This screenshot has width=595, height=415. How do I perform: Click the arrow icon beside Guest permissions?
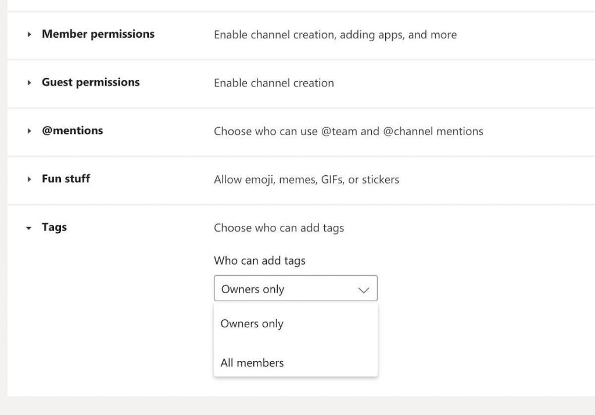coord(28,82)
